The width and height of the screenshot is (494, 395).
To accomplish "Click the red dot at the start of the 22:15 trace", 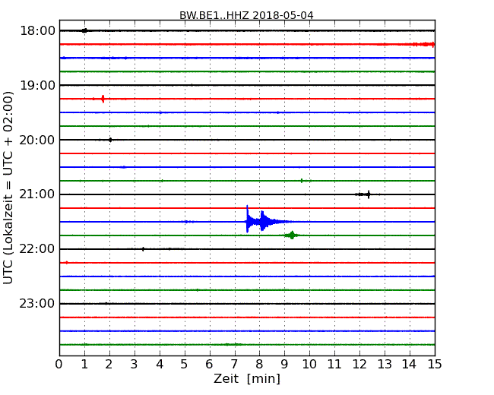I will point(66,262).
